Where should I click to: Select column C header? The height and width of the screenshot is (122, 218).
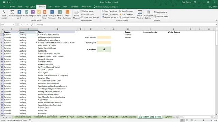pos(58,29)
